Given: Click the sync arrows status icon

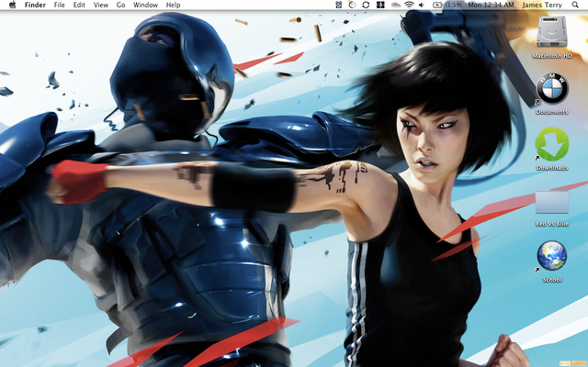Looking at the screenshot, I should click(366, 5).
